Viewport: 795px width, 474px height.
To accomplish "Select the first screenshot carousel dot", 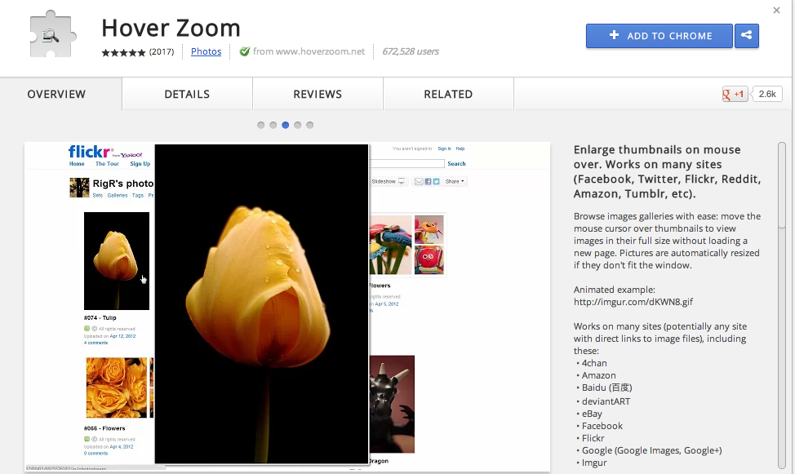I will point(260,125).
